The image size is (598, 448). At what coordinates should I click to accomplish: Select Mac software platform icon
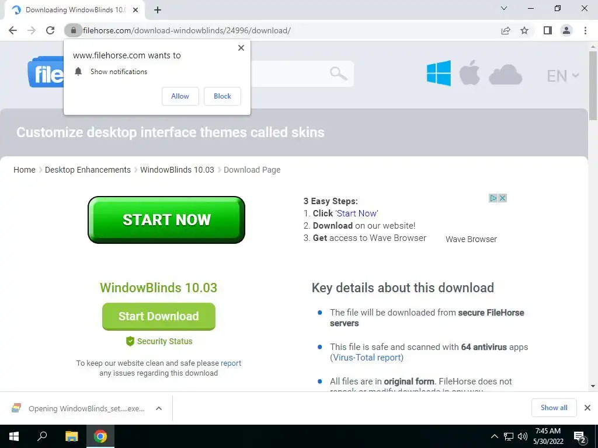coord(470,72)
